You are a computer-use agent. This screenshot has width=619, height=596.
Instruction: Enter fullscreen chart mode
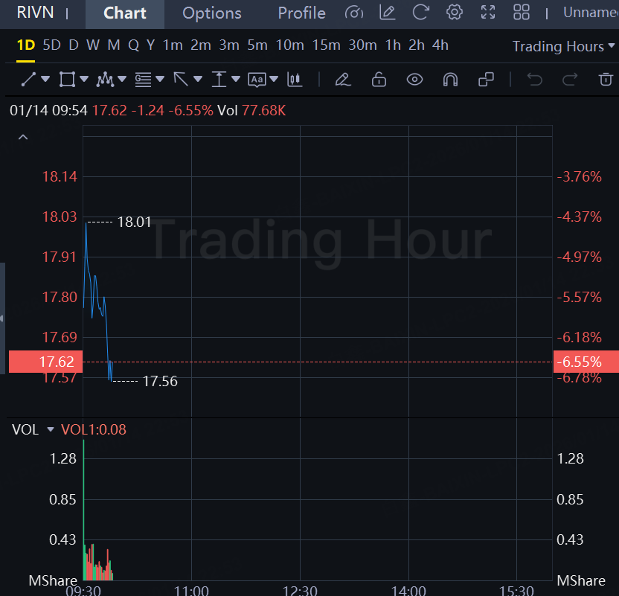[488, 13]
